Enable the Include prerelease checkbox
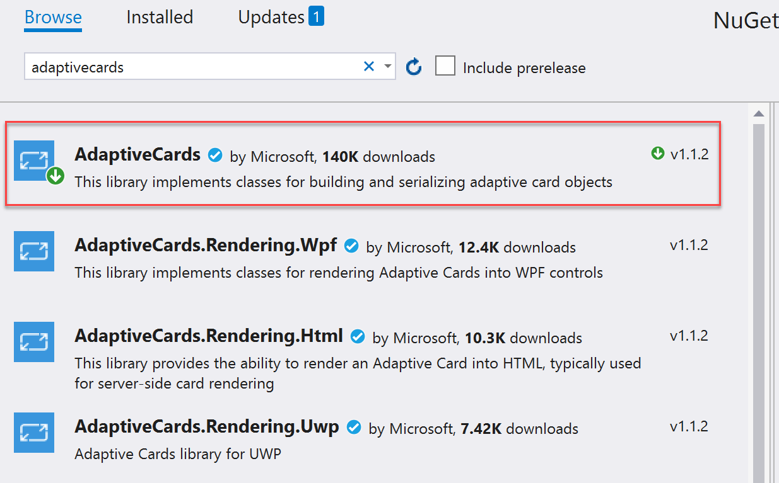This screenshot has height=483, width=779. pos(445,65)
